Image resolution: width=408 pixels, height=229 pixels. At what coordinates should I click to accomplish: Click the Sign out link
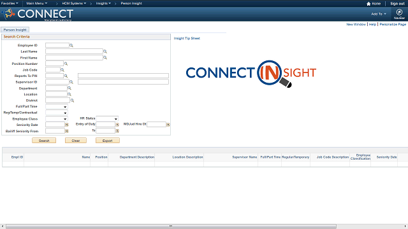click(397, 4)
